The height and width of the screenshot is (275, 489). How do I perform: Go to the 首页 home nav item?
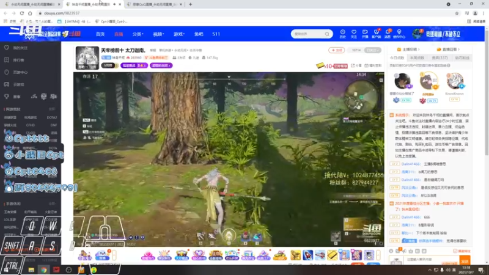100,34
